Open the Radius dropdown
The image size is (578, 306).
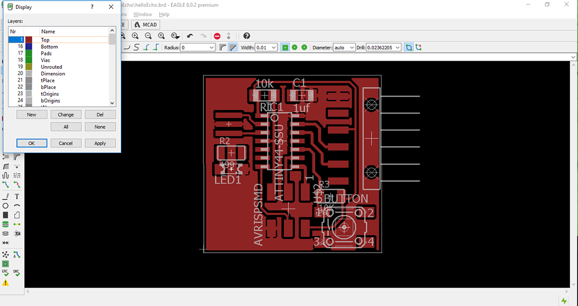point(212,48)
